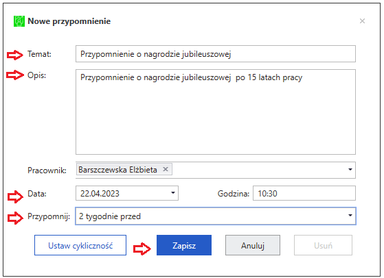Image resolution: width=384 pixels, height=278 pixels.
Task: Open Ustaw cykliczność settings
Action: click(x=80, y=245)
